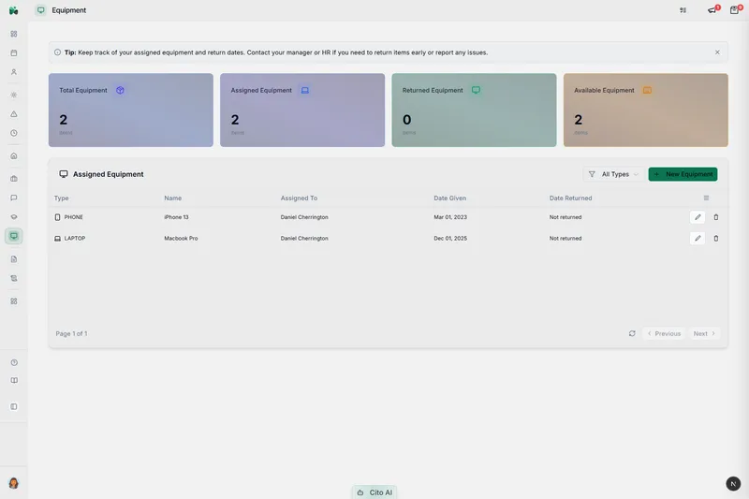Open the All Types filter dropdown
The image size is (749, 499).
613,174
